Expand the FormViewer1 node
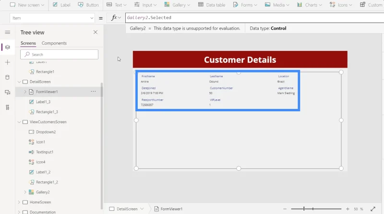 (x=25, y=92)
